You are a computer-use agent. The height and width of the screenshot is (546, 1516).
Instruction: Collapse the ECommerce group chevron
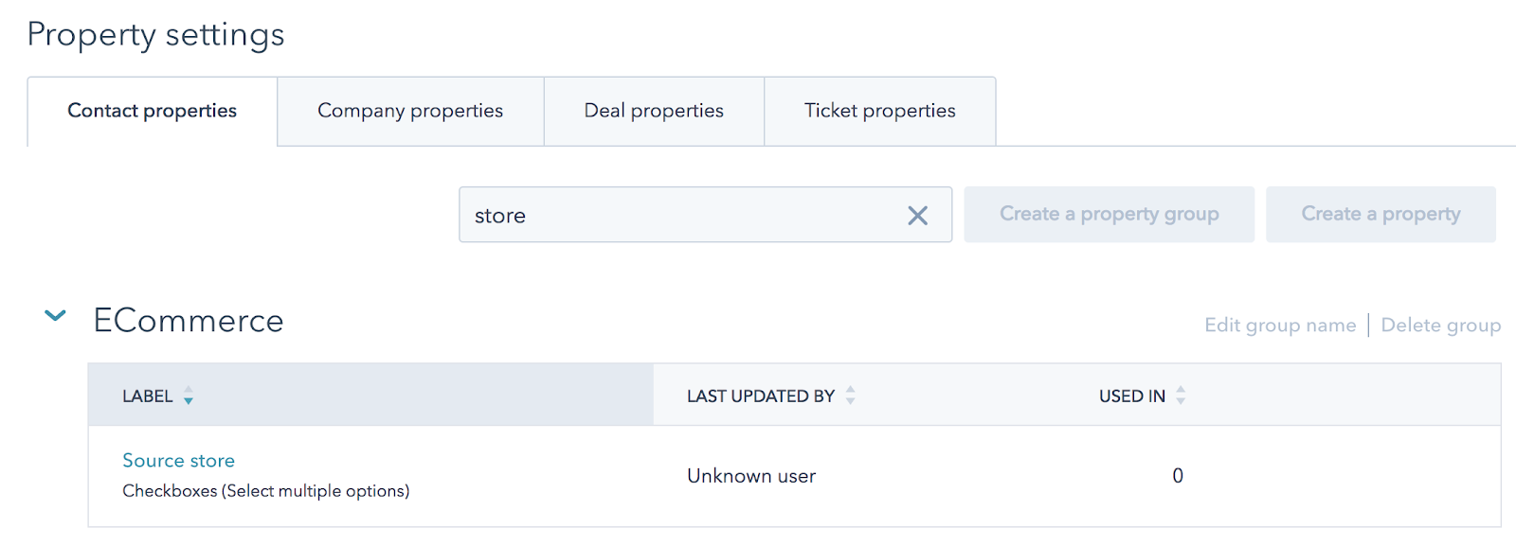pos(56,316)
